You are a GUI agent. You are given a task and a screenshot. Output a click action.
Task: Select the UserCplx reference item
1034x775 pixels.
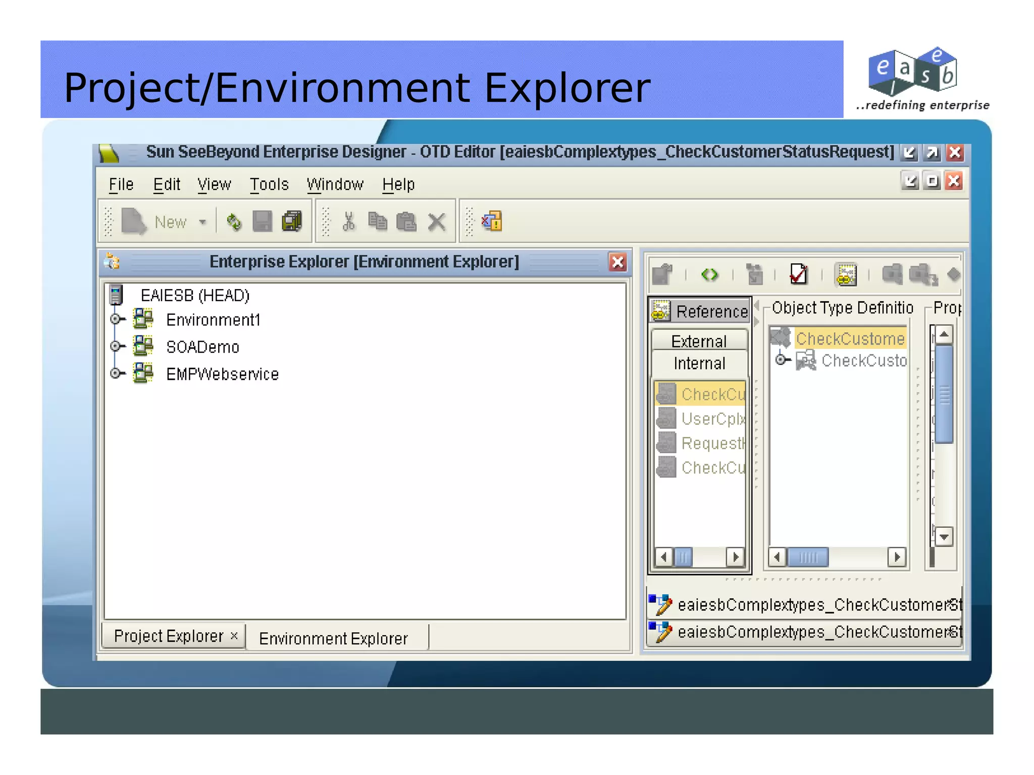700,419
